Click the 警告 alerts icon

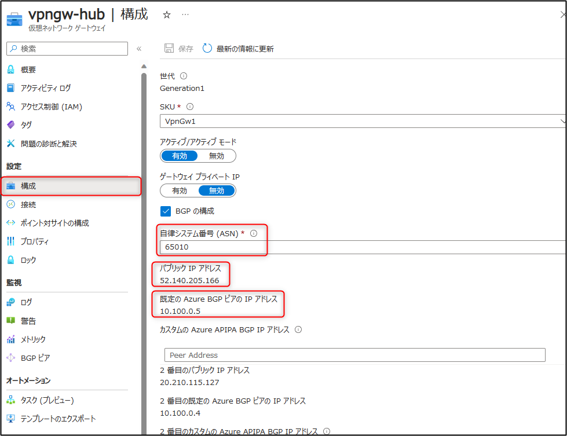click(11, 321)
